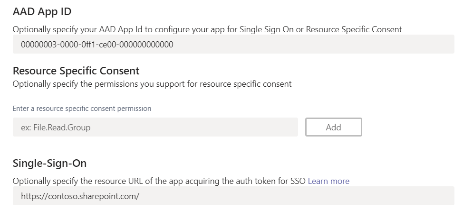
Task: Click the Single-Sign-On heading
Action: click(x=49, y=164)
